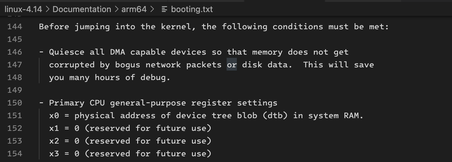This screenshot has width=452, height=162.
Task: Select the Documentation breadcrumb segment
Action: click(x=82, y=9)
